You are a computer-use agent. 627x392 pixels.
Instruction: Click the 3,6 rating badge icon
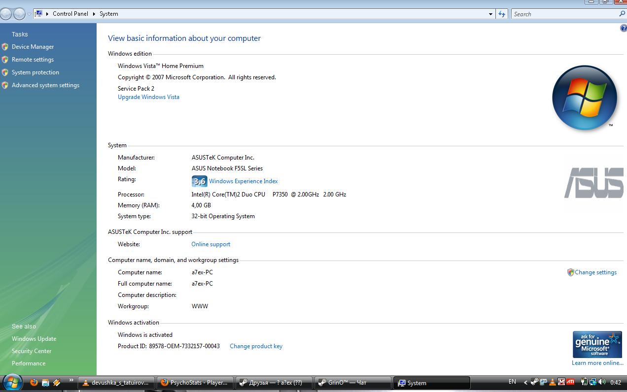tap(199, 181)
